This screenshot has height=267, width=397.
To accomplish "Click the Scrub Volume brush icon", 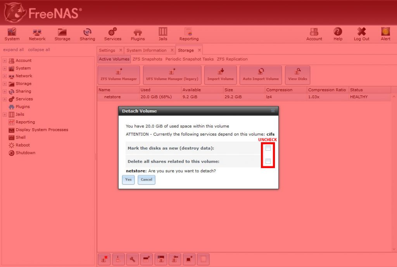I will click(118, 259).
